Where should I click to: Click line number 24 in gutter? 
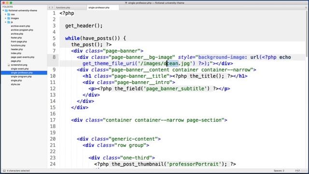(53, 164)
